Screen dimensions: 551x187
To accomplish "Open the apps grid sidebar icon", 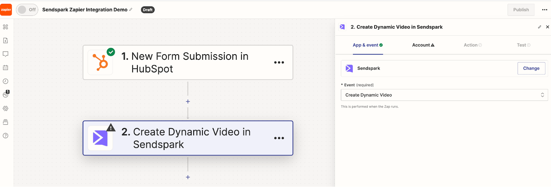I will pos(6,27).
